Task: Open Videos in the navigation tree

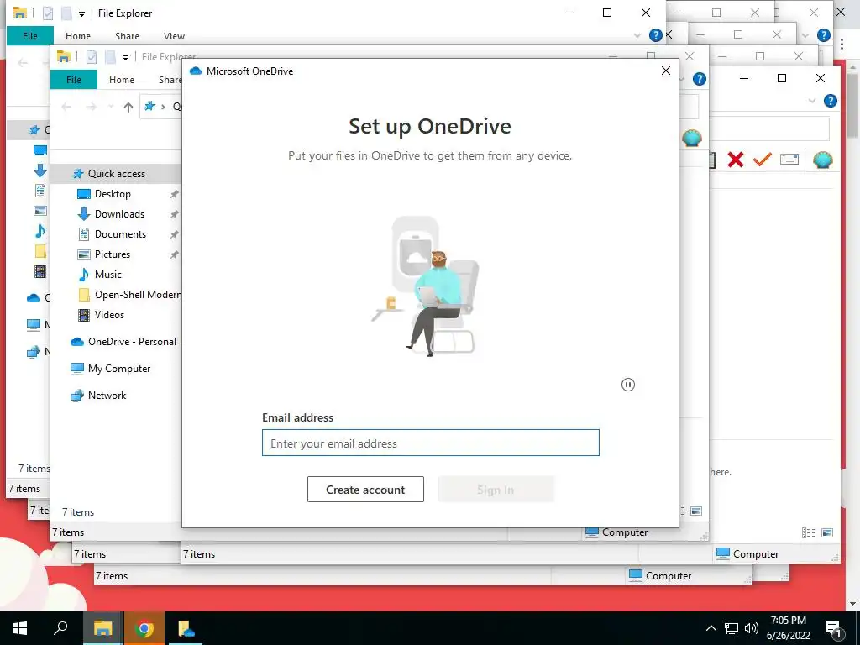Action: [x=109, y=315]
